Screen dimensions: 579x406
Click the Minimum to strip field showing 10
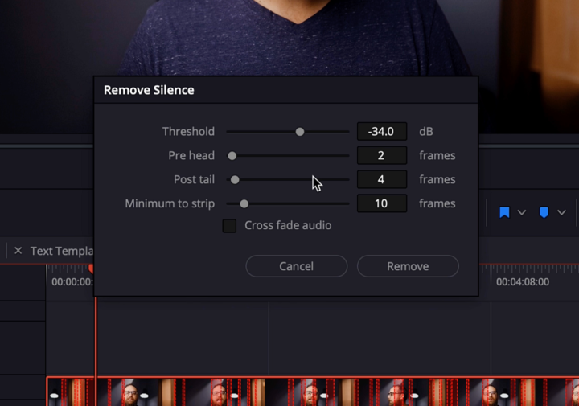pyautogui.click(x=382, y=203)
